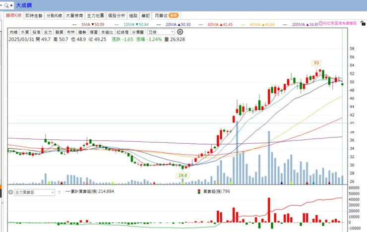
Task: Click the 收 49.25 closing price text
Action: tap(97, 39)
